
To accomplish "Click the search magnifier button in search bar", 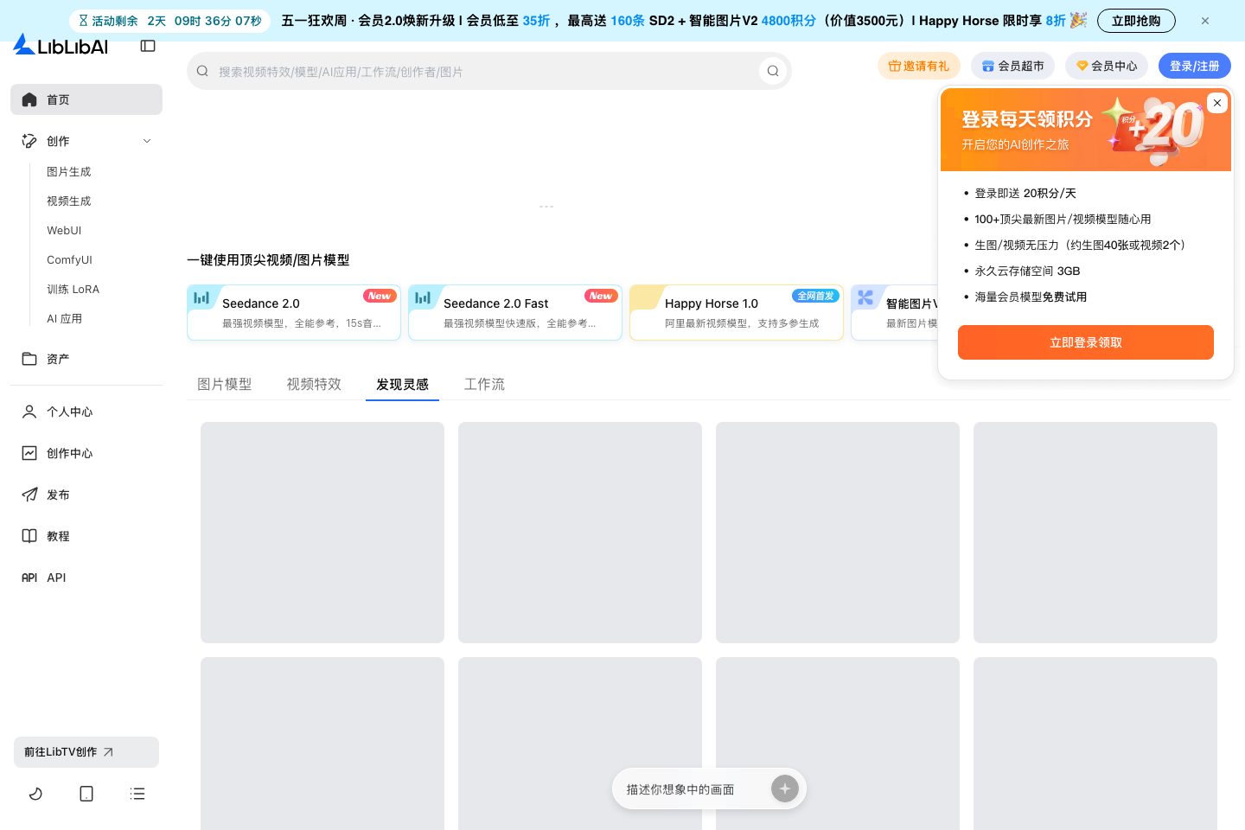I will [x=773, y=71].
